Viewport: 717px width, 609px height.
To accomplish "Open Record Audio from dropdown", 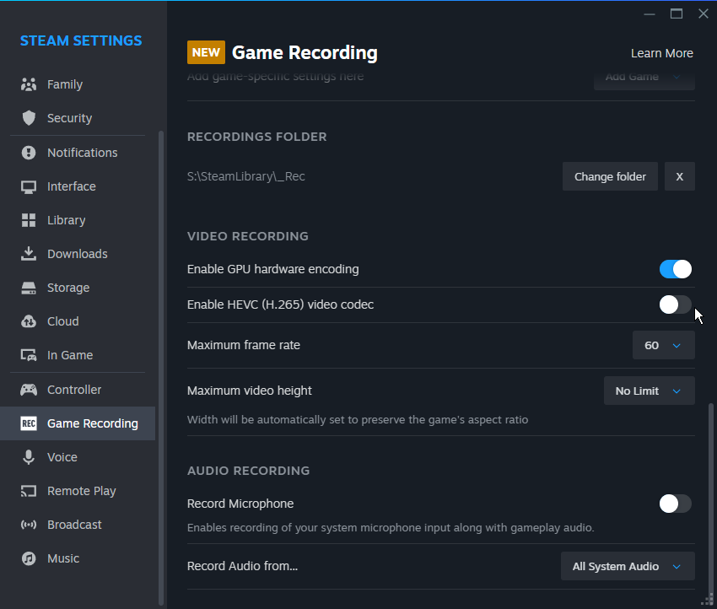I will point(628,566).
